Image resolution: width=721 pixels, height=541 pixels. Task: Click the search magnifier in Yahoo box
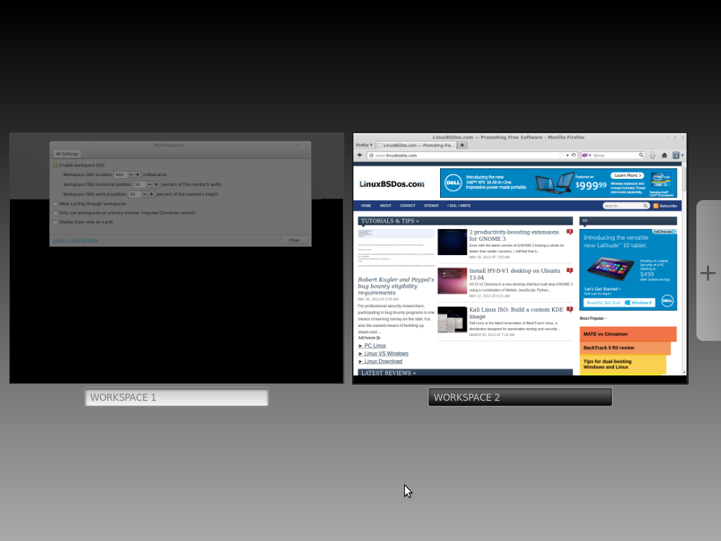click(x=641, y=155)
